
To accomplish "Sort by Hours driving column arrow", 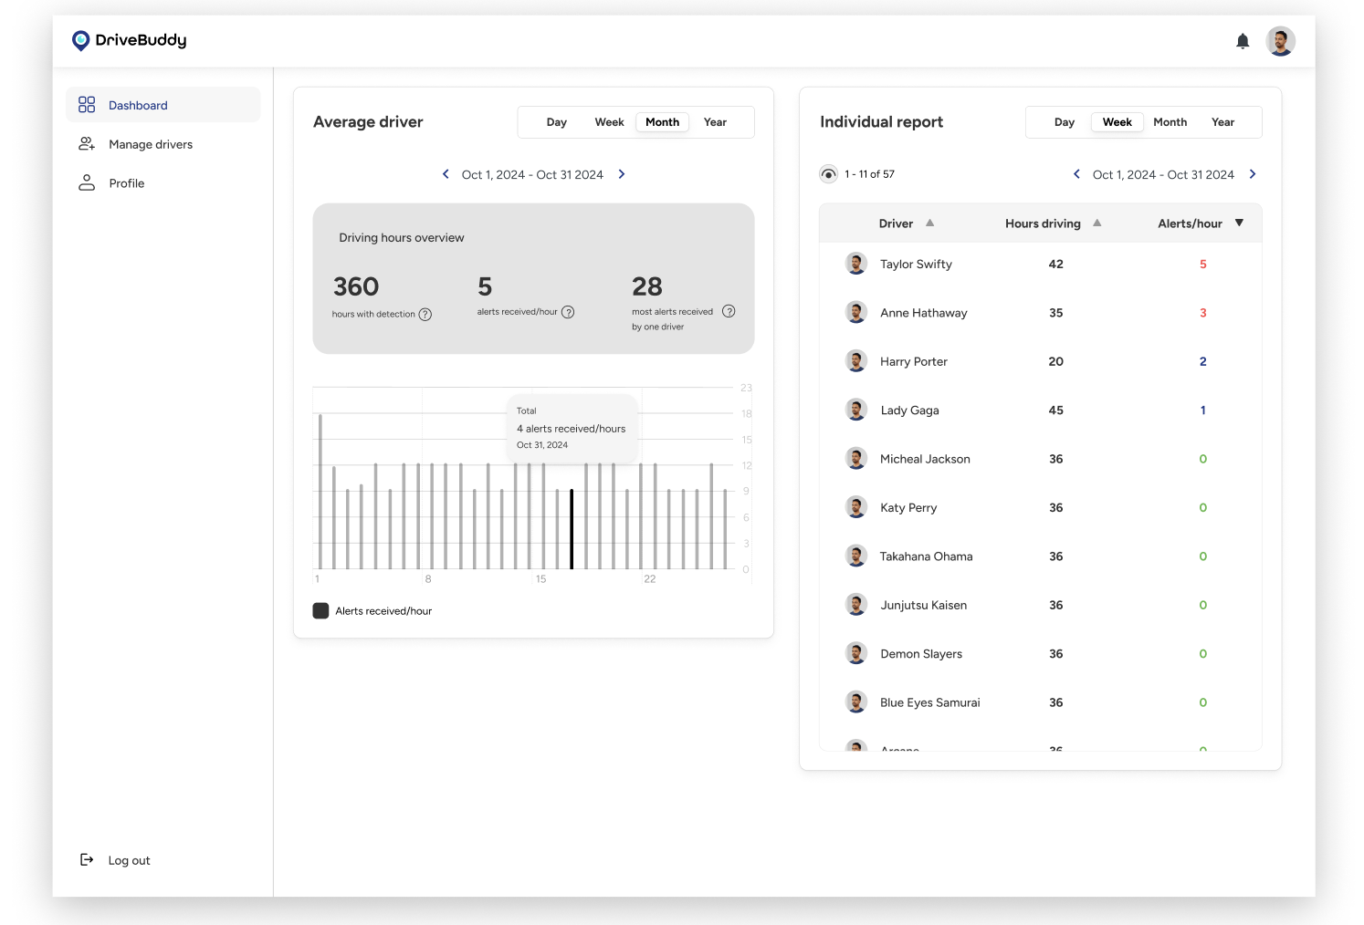I will (1096, 223).
